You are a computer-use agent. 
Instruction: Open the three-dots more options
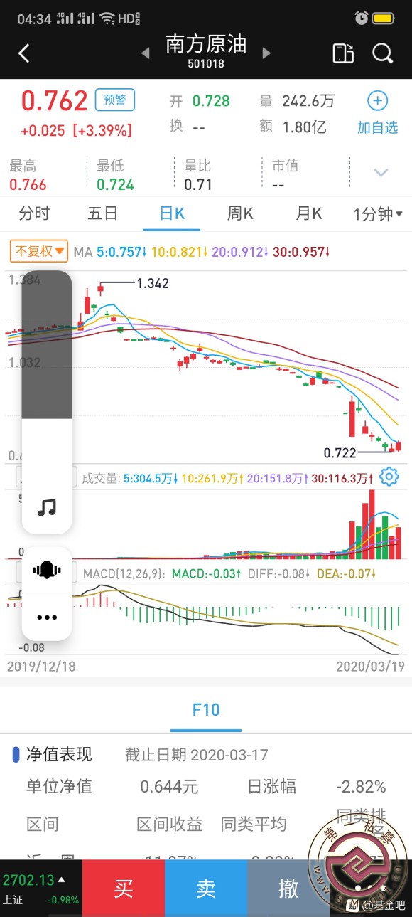47,617
